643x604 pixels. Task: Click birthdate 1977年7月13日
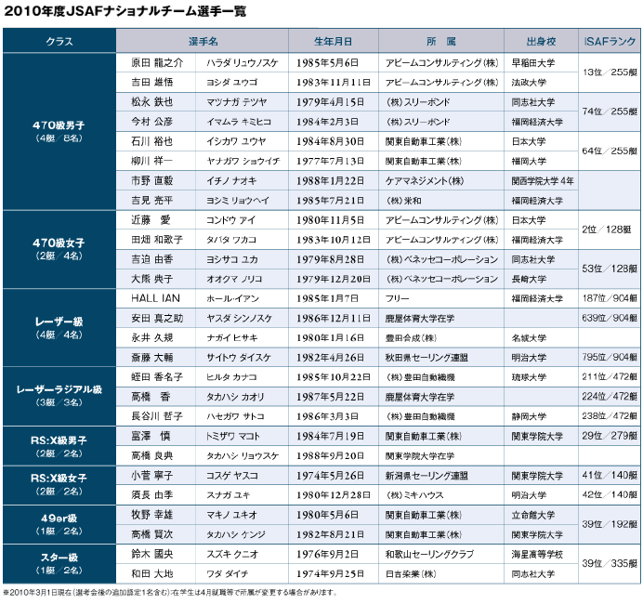[x=331, y=161]
